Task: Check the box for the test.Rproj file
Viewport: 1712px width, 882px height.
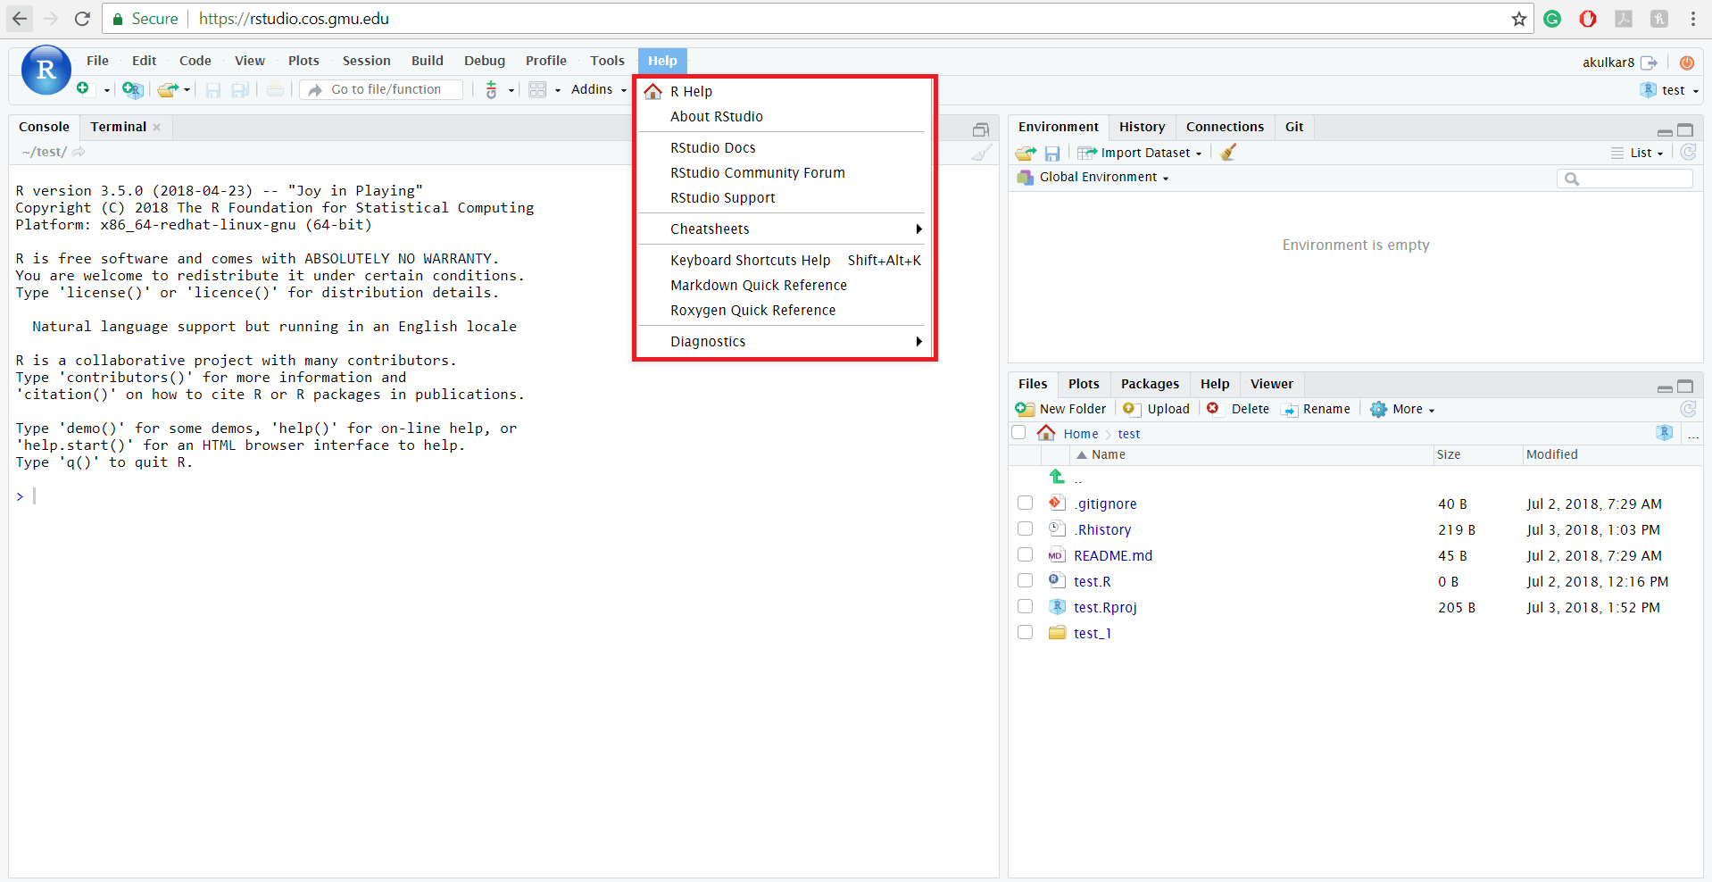Action: tap(1025, 607)
